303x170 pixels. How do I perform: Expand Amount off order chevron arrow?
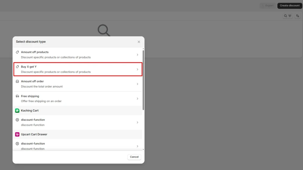pyautogui.click(x=137, y=84)
